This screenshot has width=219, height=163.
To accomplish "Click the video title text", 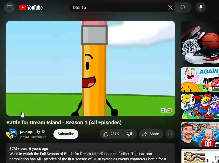I will tap(64, 123).
